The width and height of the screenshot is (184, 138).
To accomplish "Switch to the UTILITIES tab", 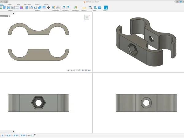I will pos(46,4).
